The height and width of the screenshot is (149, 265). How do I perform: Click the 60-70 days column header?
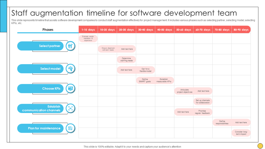(203, 29)
